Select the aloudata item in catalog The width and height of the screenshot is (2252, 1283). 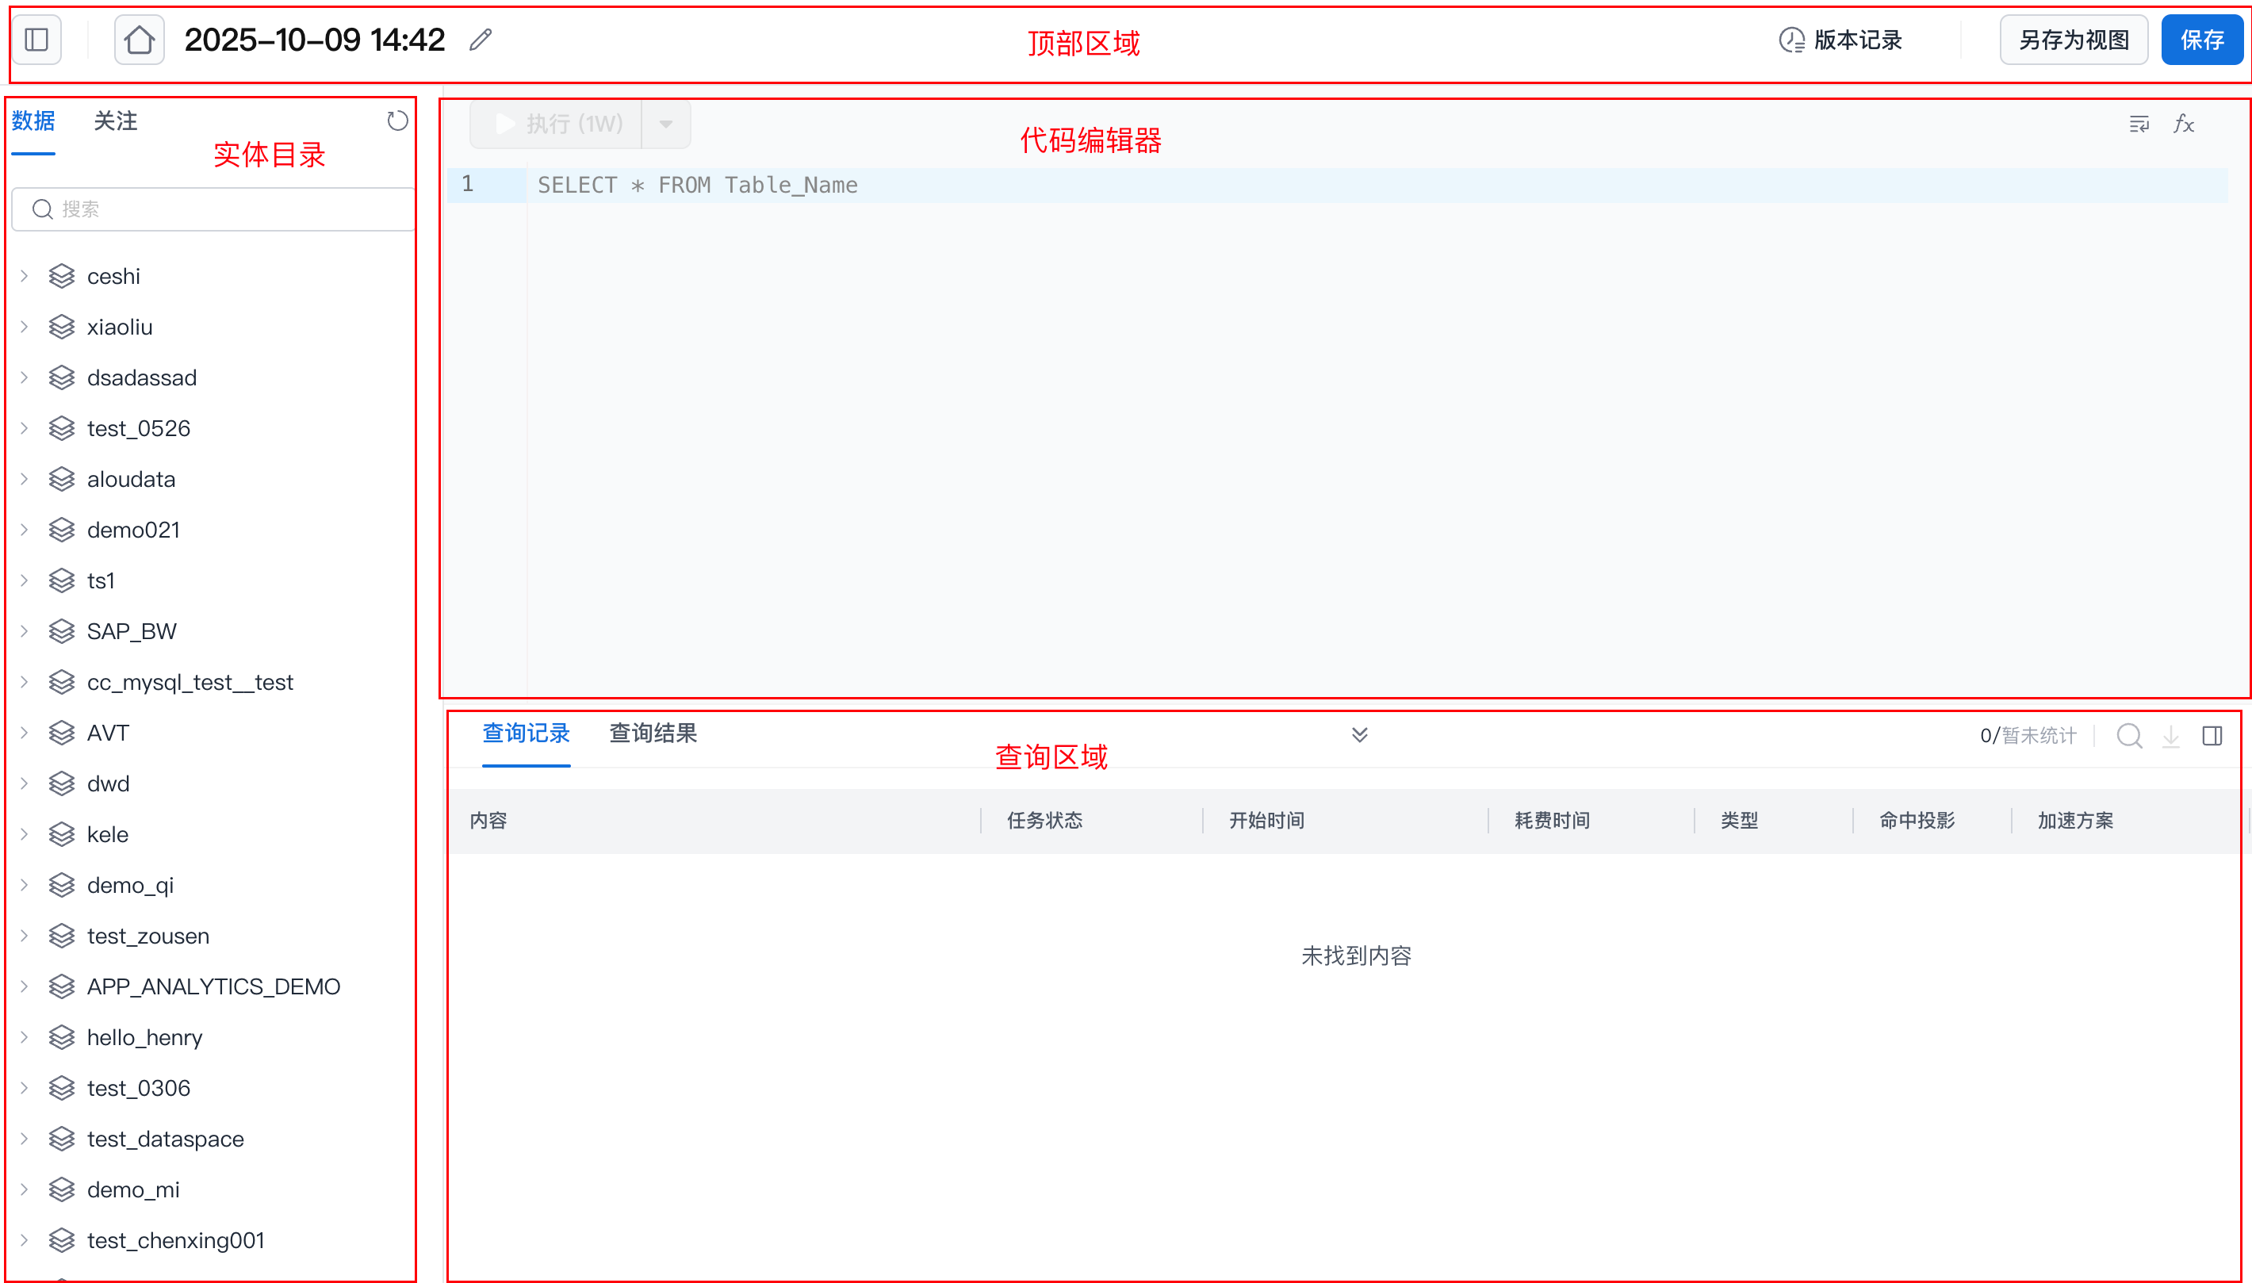132,480
